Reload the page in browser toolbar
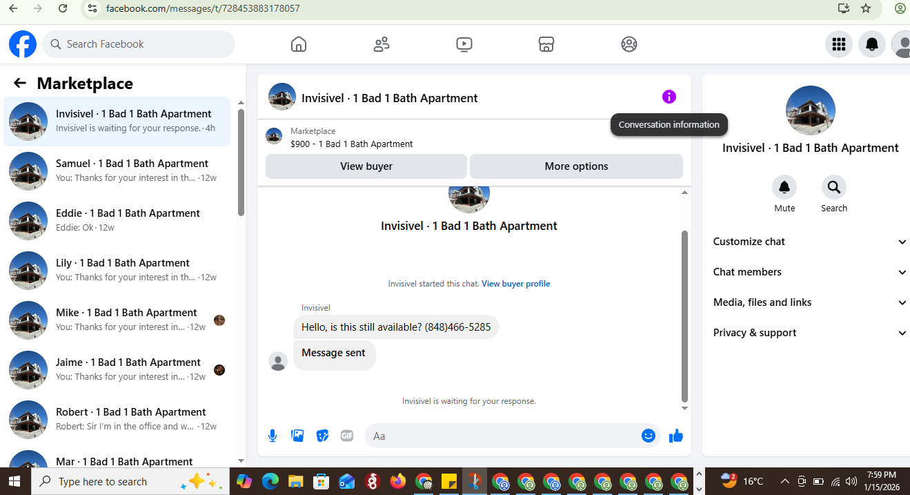 63,9
